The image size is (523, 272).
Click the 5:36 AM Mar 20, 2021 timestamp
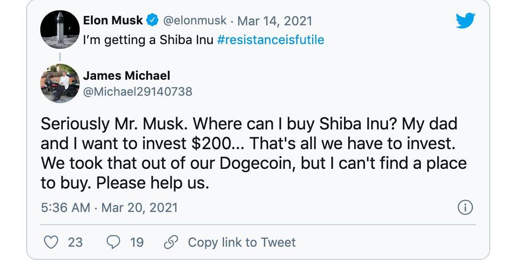pos(109,208)
